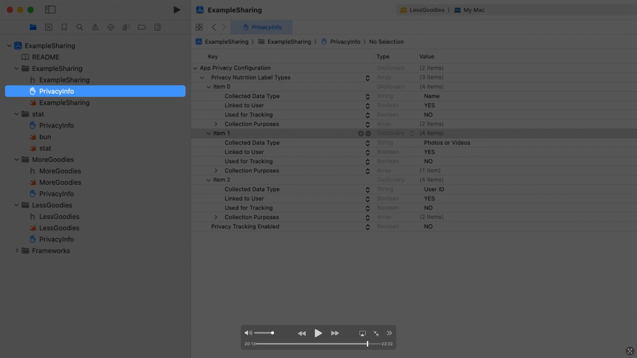637x358 pixels.
Task: Open the related items grid icon
Action: tap(199, 27)
